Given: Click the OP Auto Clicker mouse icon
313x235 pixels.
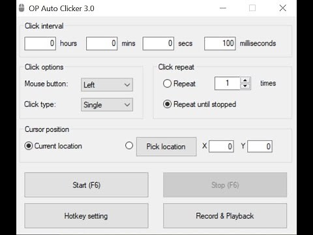Looking at the screenshot, I should click(x=22, y=8).
